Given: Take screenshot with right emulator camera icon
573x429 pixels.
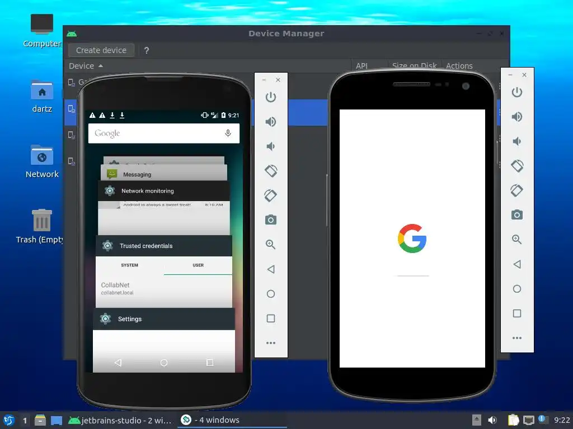Looking at the screenshot, I should (x=516, y=214).
